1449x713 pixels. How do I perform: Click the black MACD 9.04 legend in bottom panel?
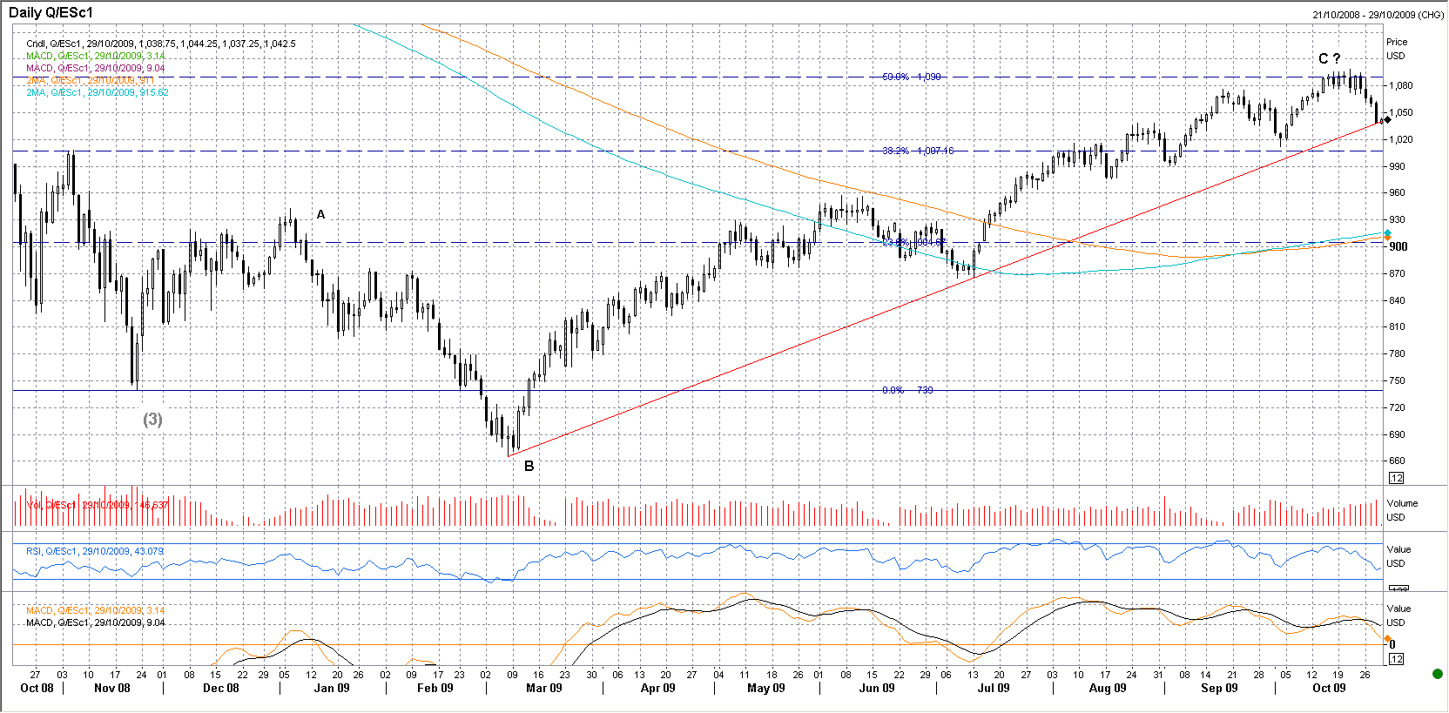tap(95, 622)
